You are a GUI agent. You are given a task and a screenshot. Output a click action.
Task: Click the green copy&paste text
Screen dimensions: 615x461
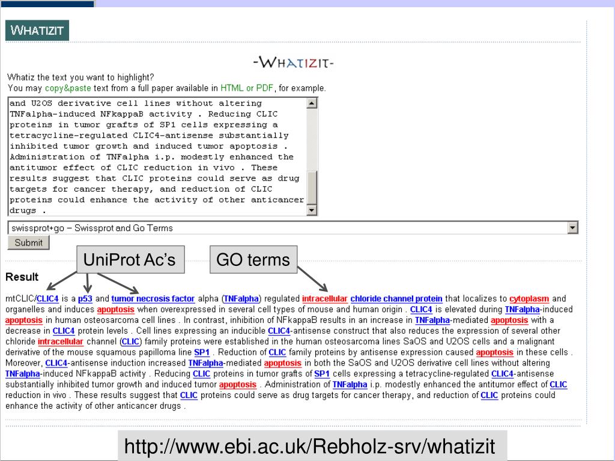tap(68, 88)
